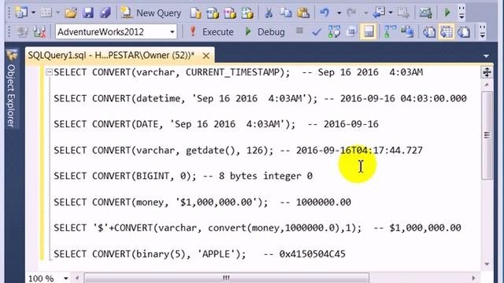
Task: Click the editor split bar handle
Action: (x=487, y=72)
